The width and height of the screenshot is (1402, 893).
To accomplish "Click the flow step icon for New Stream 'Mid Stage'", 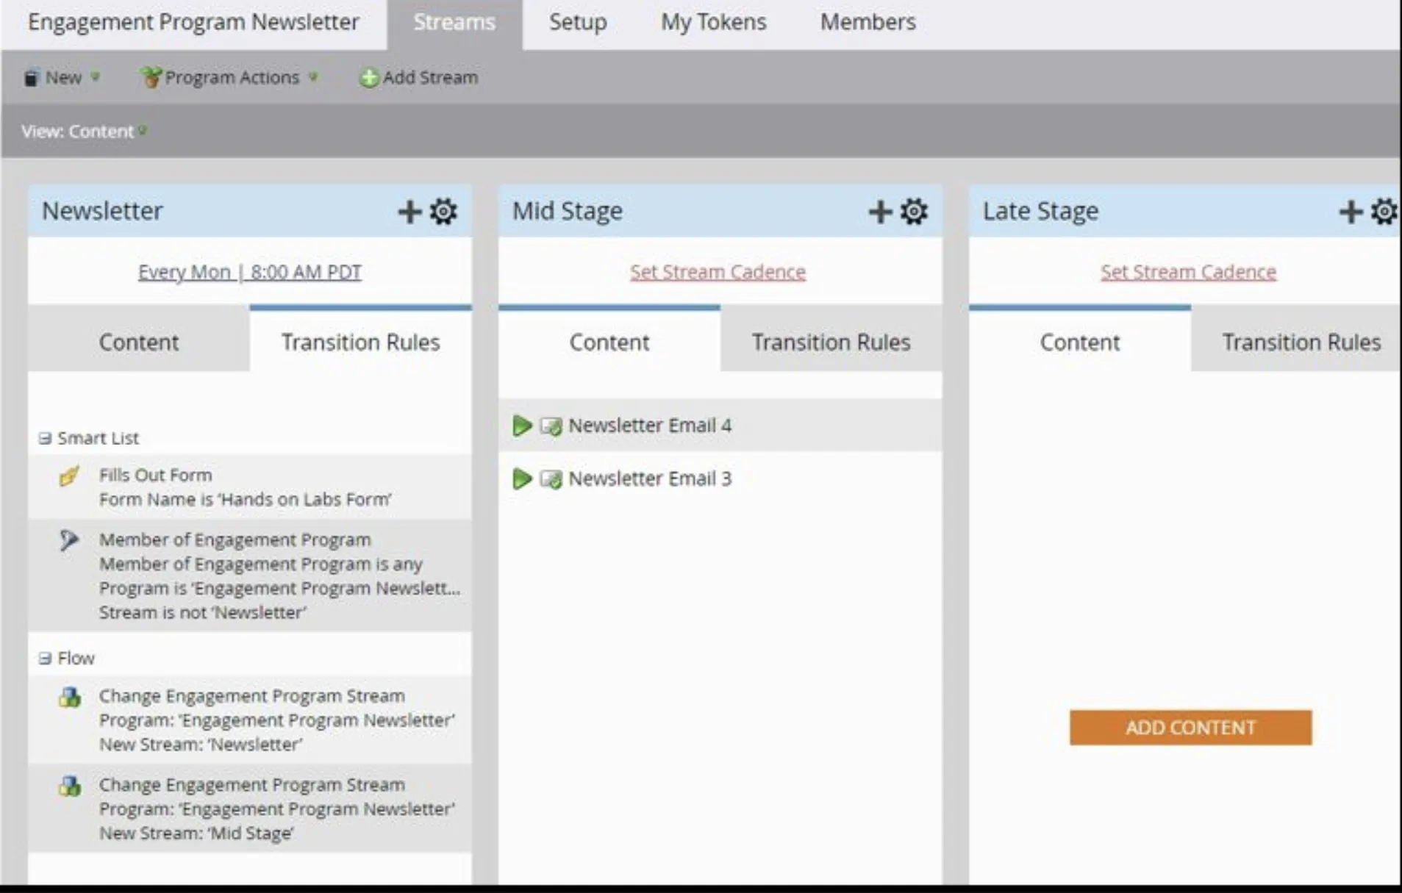I will 70,786.
